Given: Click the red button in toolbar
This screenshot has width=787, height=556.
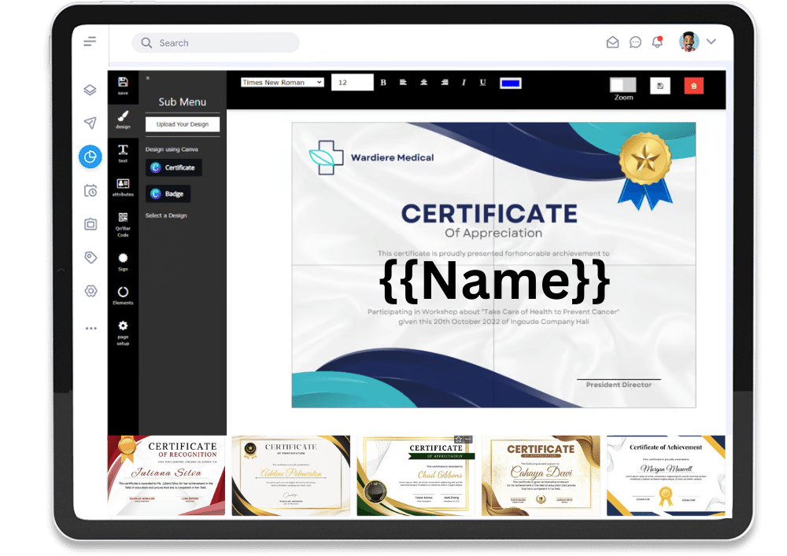Looking at the screenshot, I should pos(693,86).
